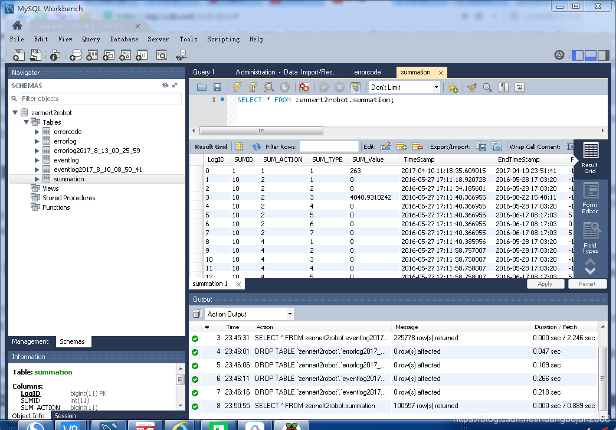Click the Commit checkmark icon
This screenshot has width=616, height=430.
coord(324,87)
